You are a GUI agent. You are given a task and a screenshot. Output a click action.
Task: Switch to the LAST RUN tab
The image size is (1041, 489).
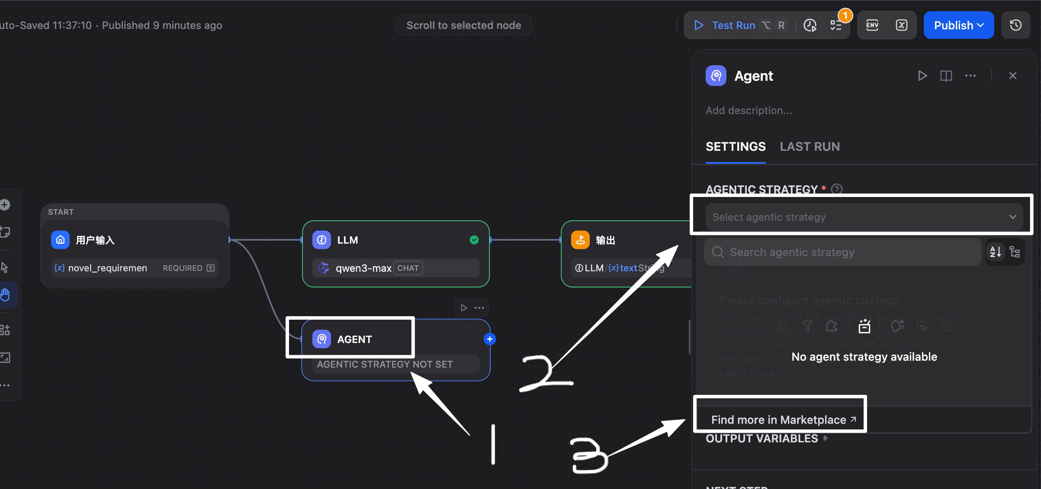810,147
